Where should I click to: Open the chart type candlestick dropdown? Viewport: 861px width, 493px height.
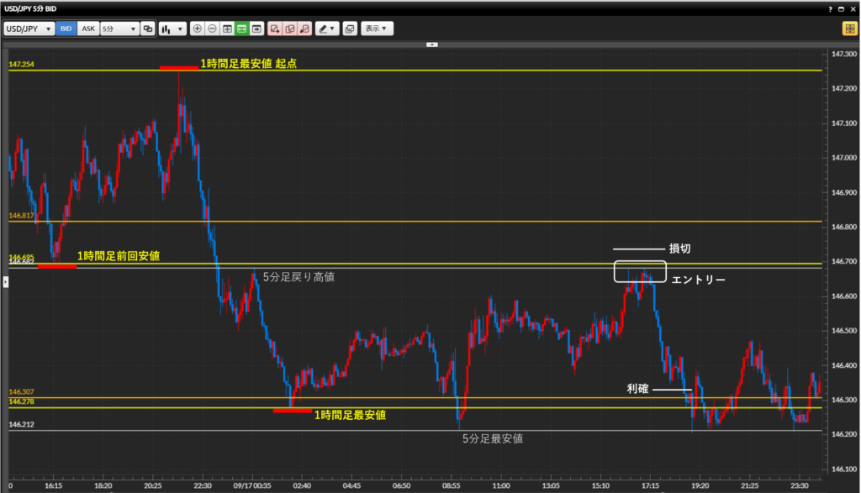172,29
